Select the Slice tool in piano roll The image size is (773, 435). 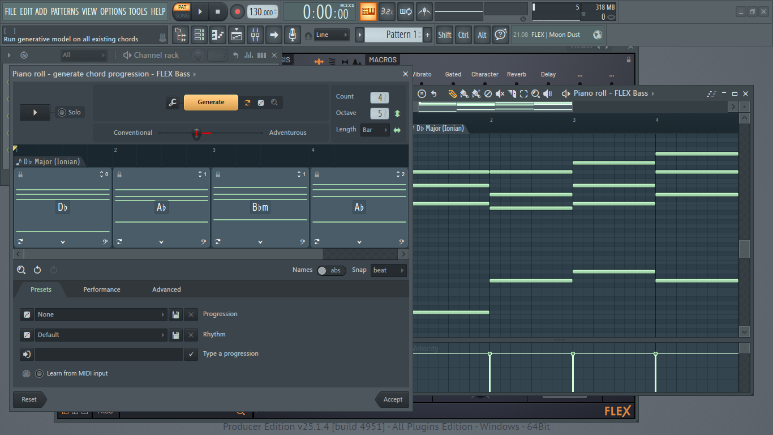[512, 93]
